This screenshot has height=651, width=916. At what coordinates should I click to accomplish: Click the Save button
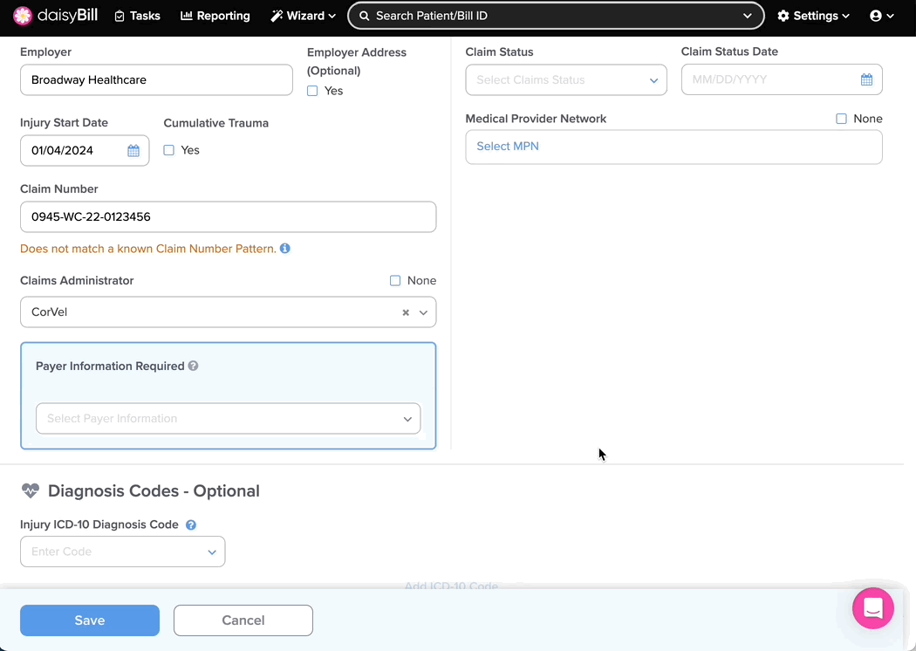click(x=90, y=620)
